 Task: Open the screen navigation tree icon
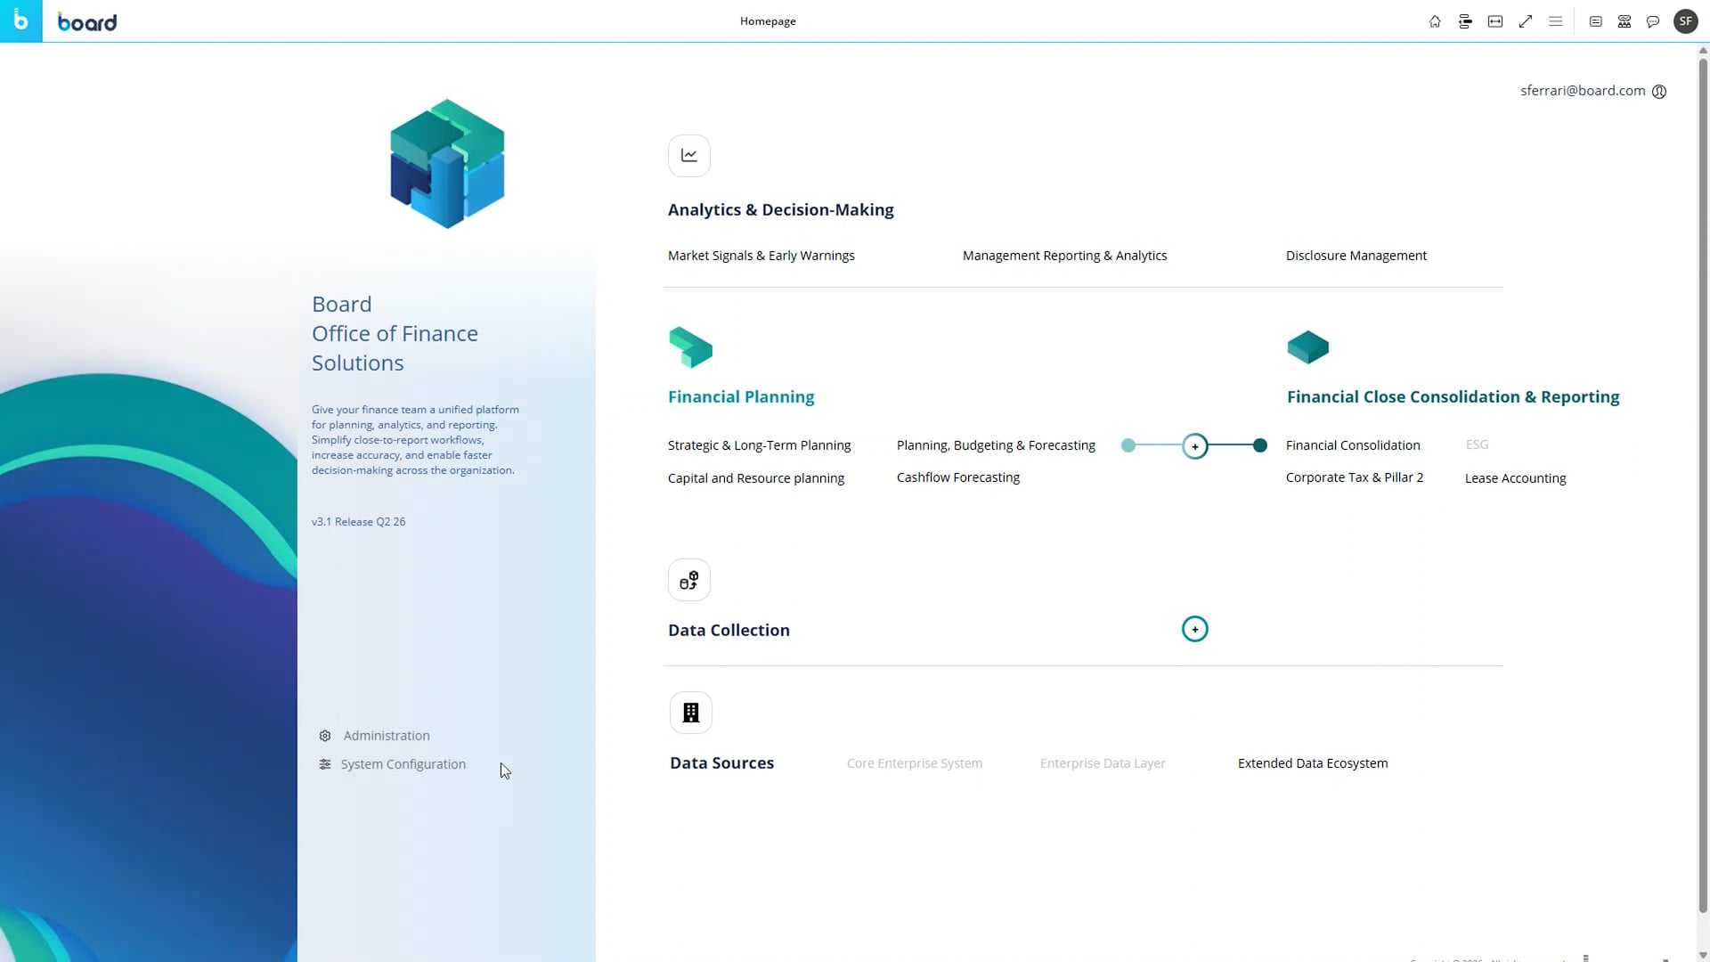(1465, 21)
